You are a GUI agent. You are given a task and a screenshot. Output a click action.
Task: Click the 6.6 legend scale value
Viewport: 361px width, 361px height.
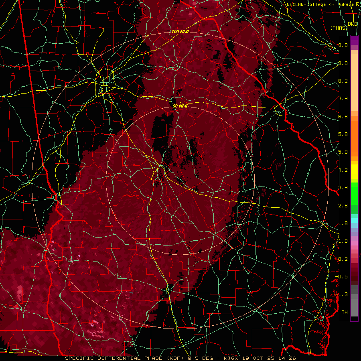point(343,116)
